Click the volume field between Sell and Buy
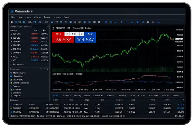Screen dimensions: 193x127 click(74, 34)
